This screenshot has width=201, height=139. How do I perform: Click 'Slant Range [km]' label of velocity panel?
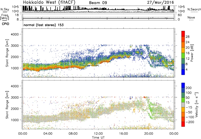[7, 105]
